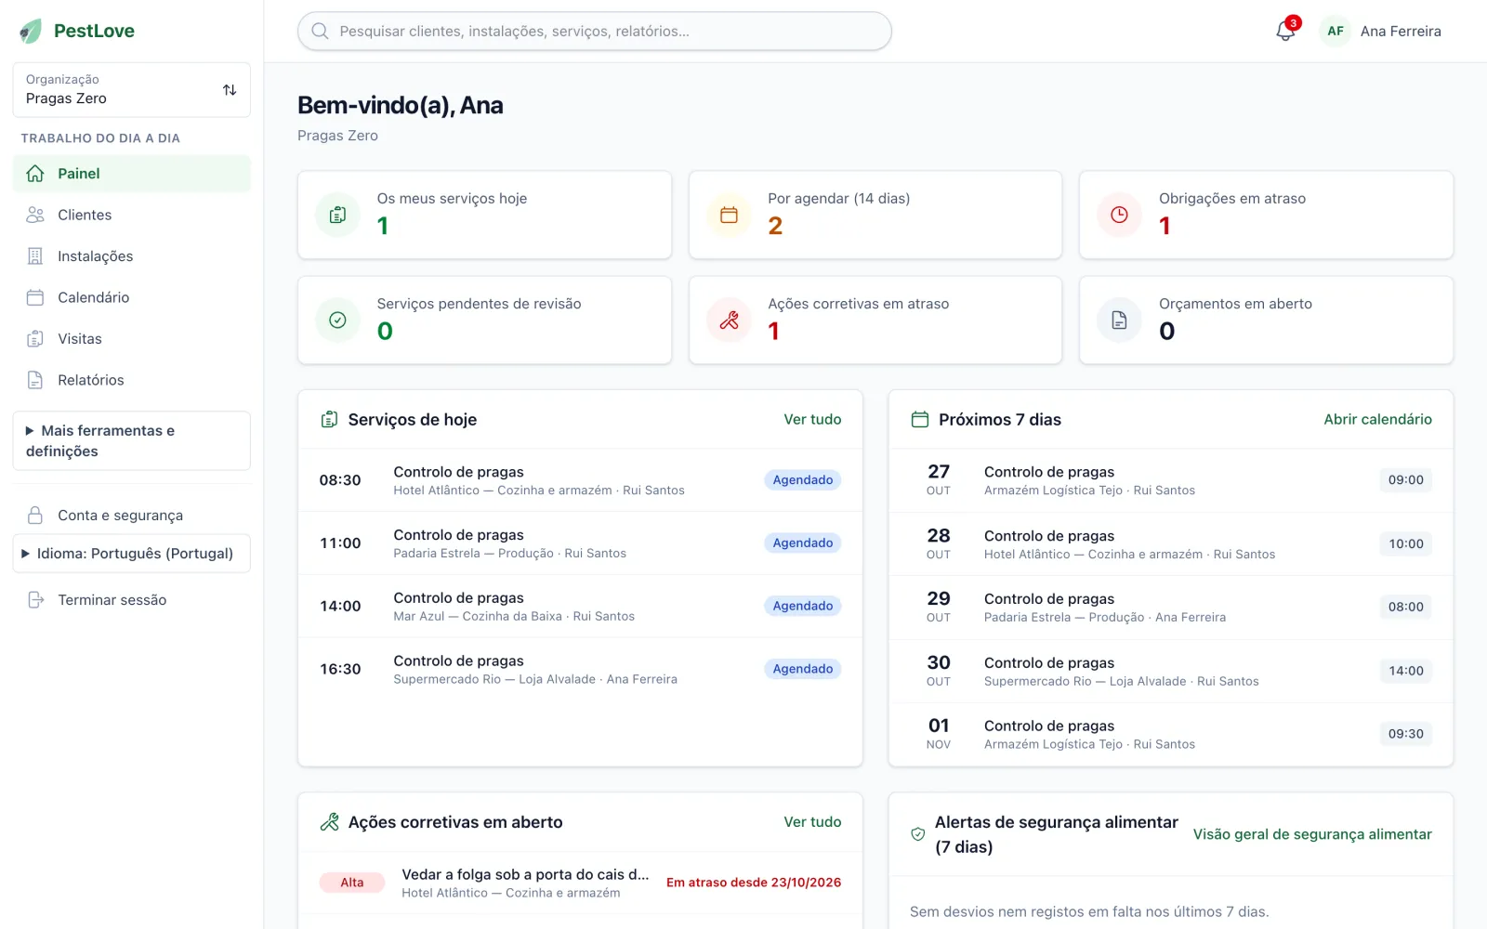This screenshot has height=929, width=1487.
Task: Open the 27 OUT Armazém Logística Tejo entry
Action: pos(1171,480)
